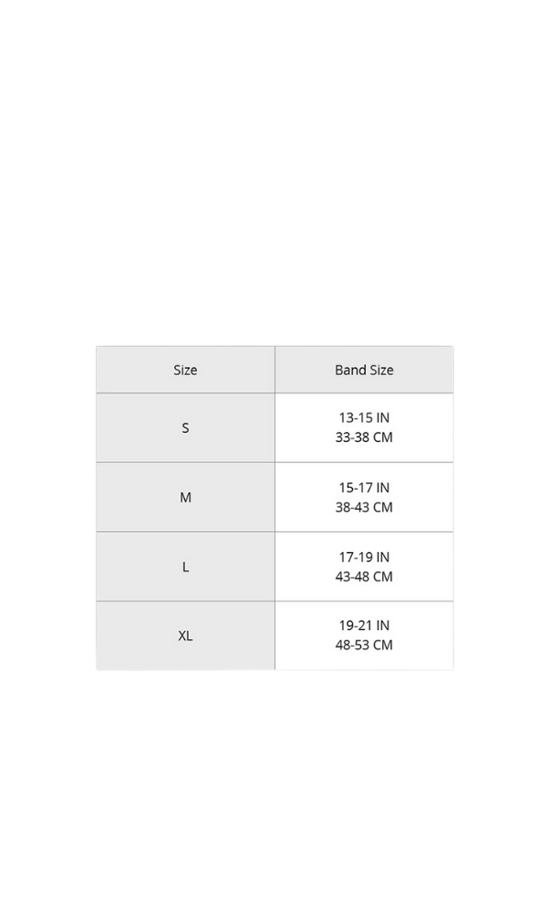Click the 15-17 IN measurement text
This screenshot has width=550, height=917.
(364, 488)
